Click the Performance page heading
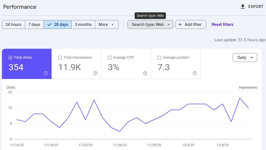Screen dimensions: 266x150 20,7
